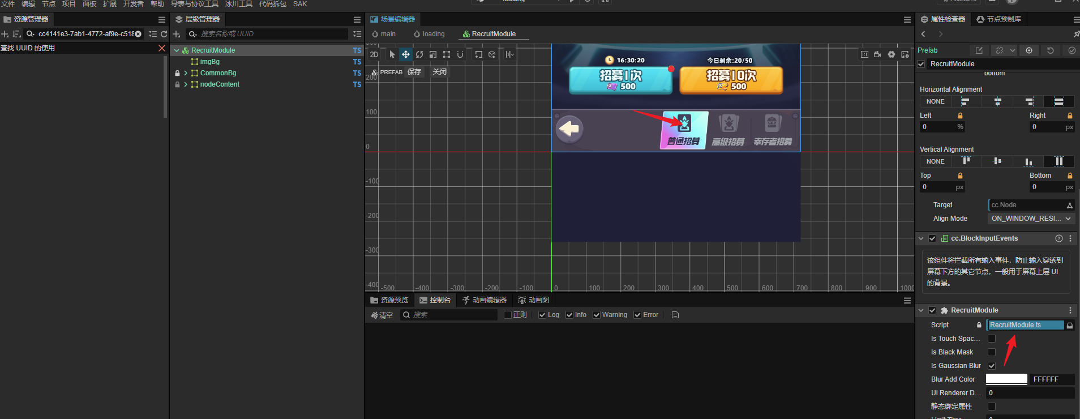Click 保存 to save the prefab
This screenshot has width=1080, height=419.
(x=414, y=72)
